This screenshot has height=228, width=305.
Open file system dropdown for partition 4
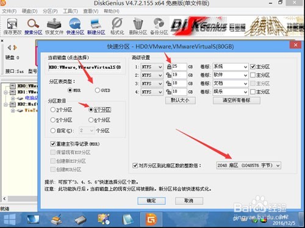click(152, 92)
